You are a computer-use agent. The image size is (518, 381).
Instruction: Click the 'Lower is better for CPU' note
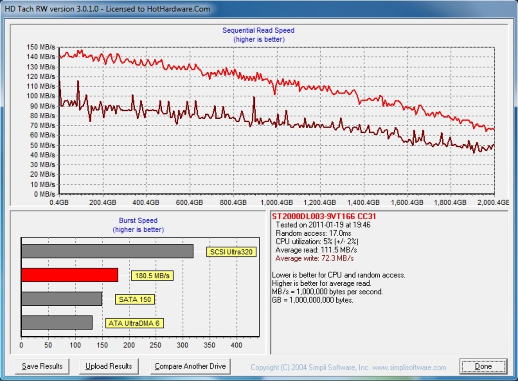[339, 275]
